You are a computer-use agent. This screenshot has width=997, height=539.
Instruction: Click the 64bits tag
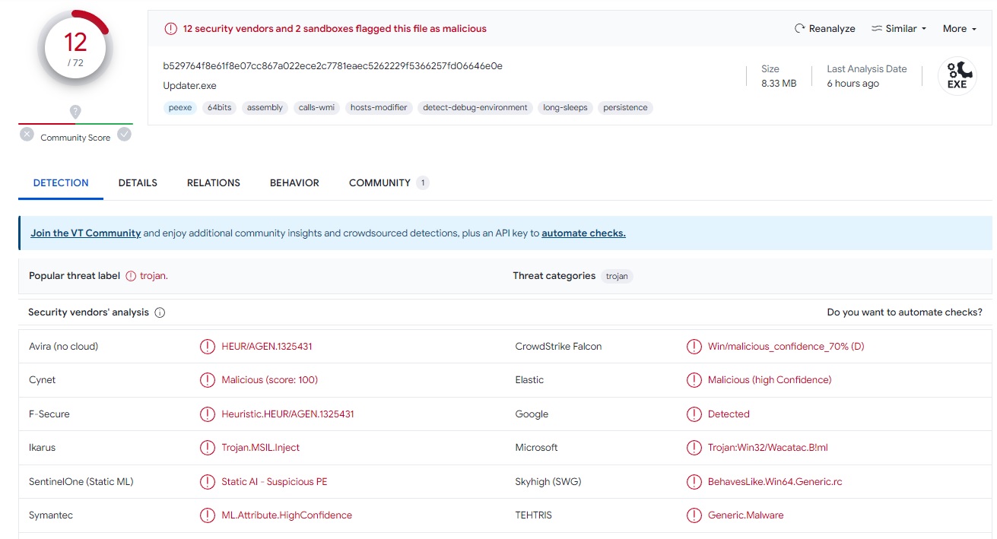(219, 108)
